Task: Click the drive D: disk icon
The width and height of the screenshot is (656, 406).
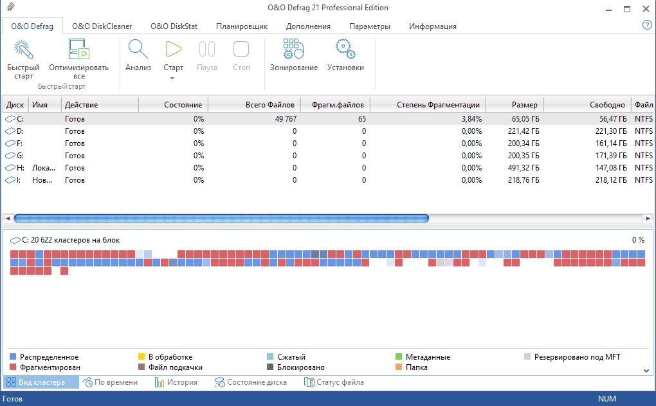Action: tap(10, 131)
